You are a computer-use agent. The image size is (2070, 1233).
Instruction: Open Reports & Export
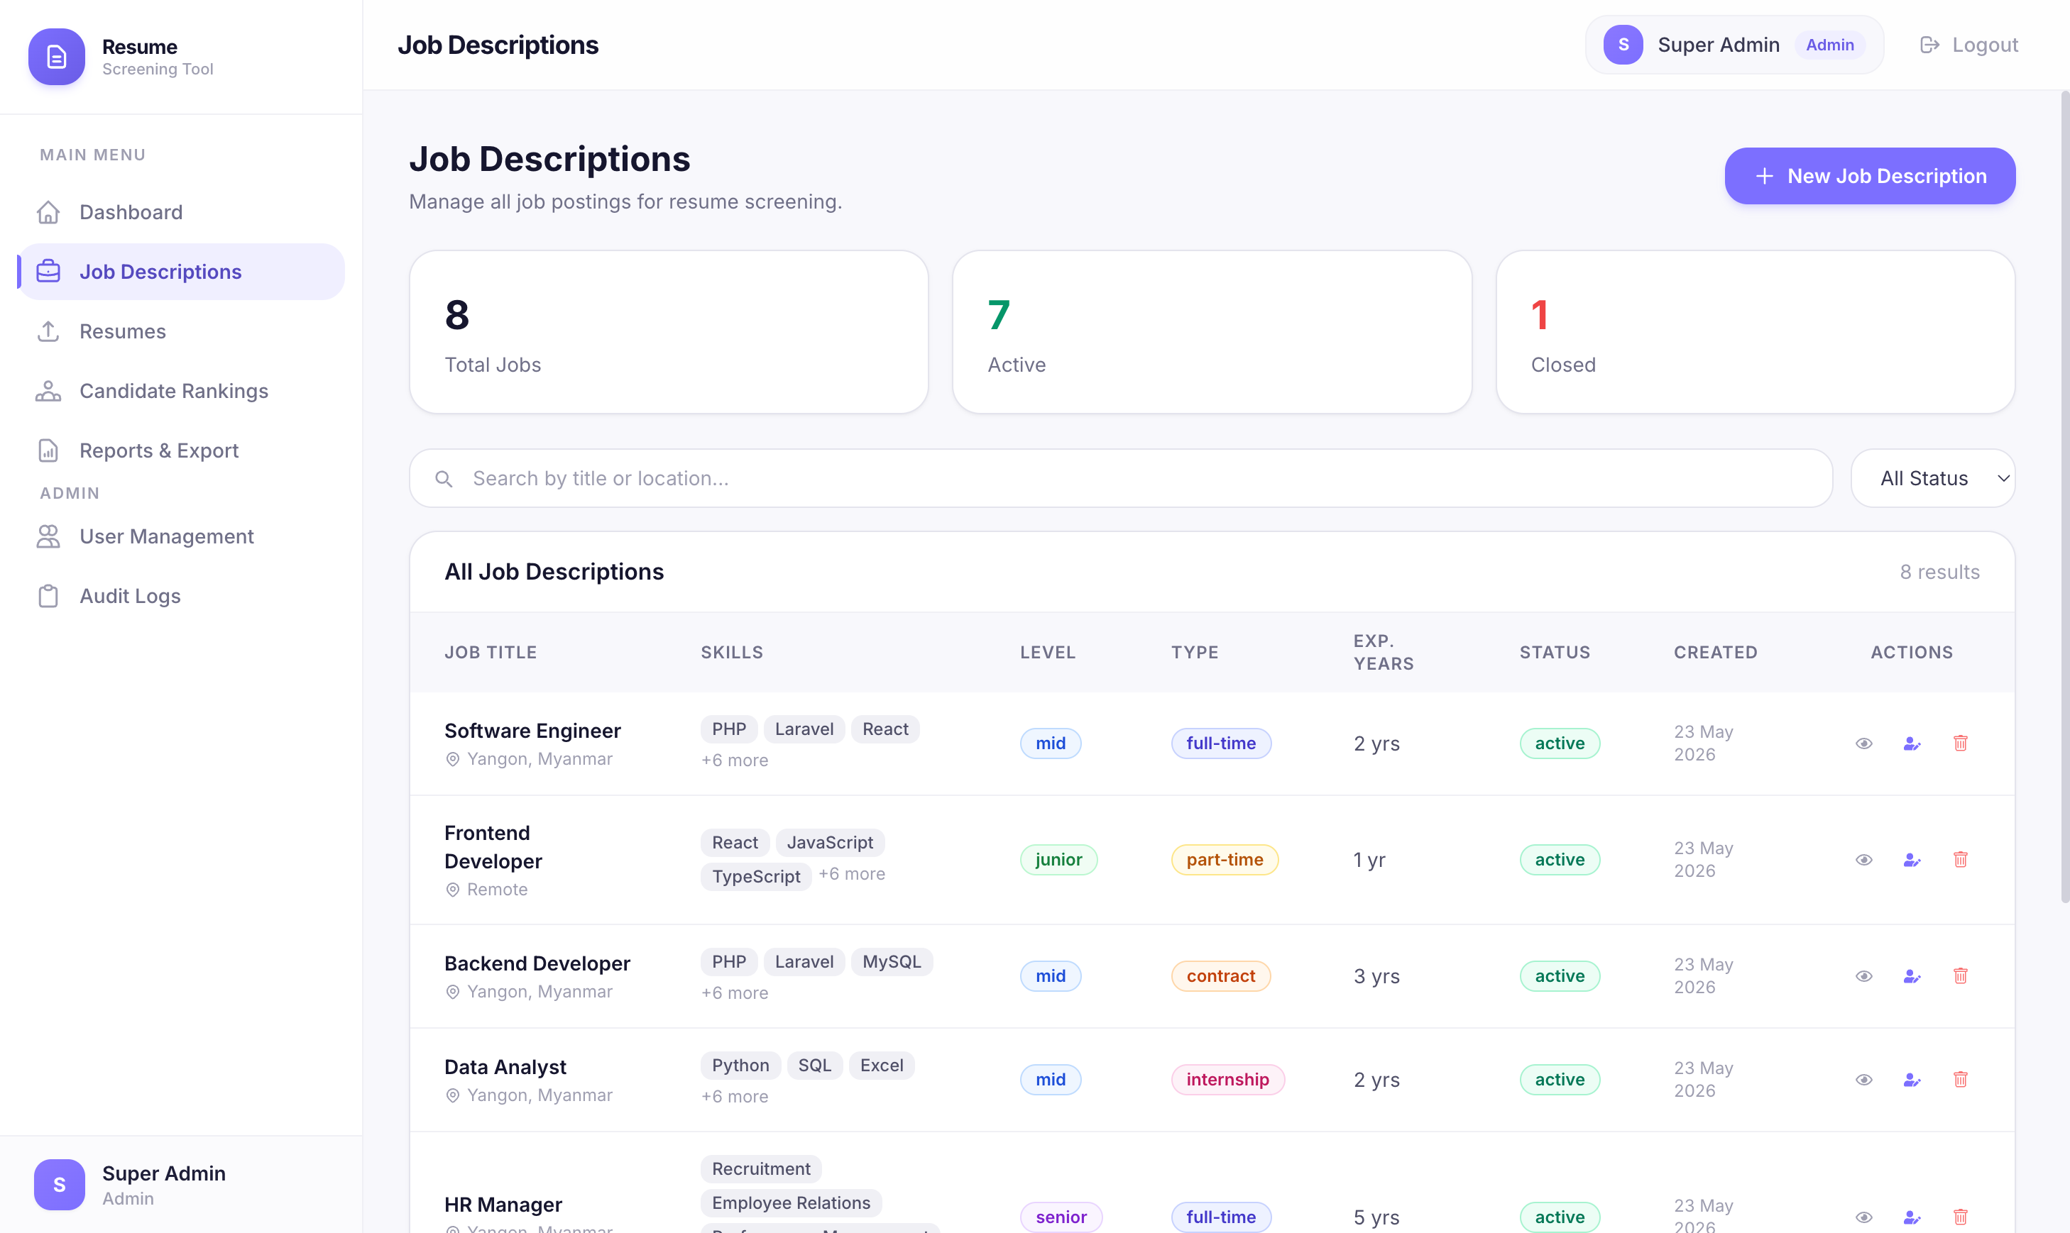180,450
